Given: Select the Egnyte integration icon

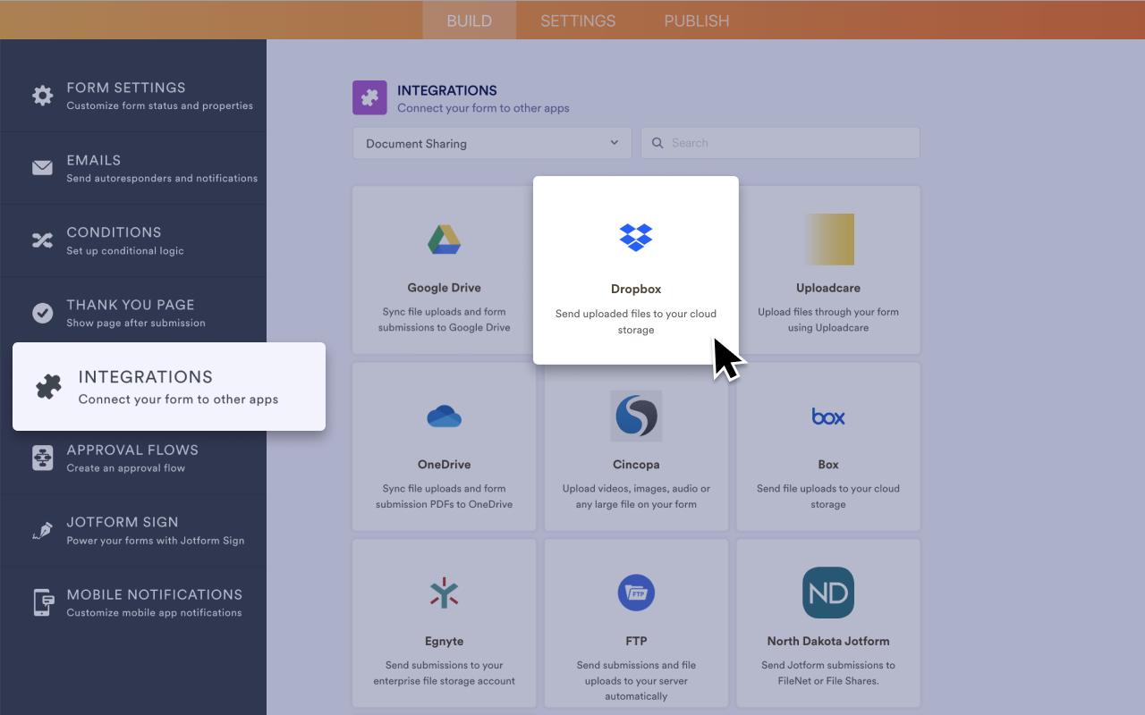Looking at the screenshot, I should (x=444, y=592).
